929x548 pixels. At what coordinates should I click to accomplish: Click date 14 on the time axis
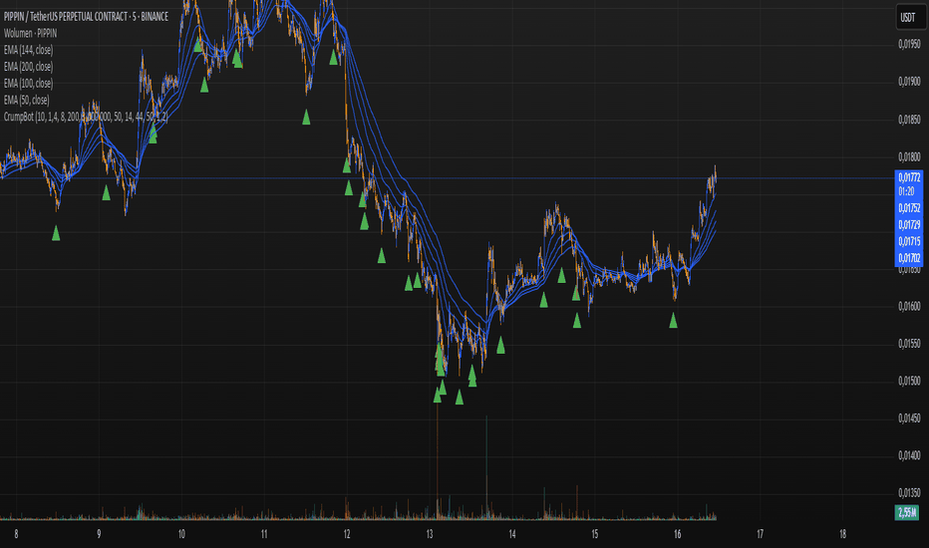pos(512,534)
